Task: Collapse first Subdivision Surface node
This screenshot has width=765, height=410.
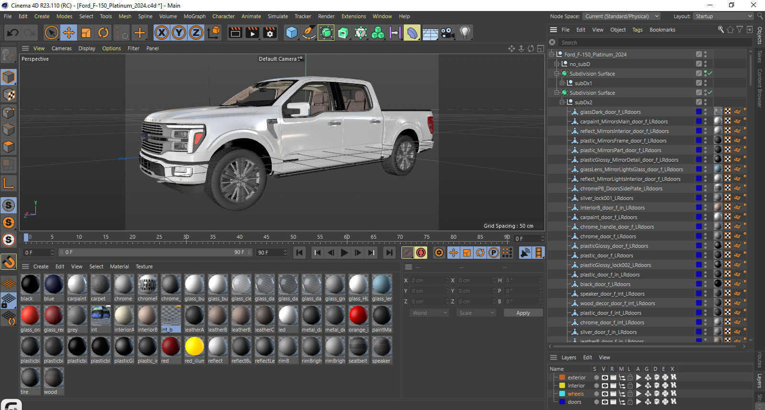Action: 557,74
